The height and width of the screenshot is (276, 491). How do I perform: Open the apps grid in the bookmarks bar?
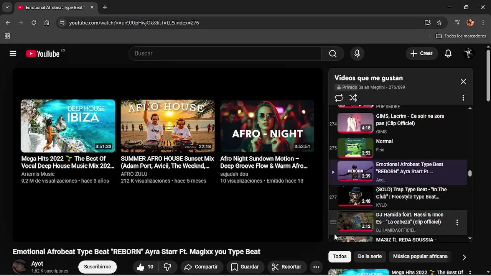7,36
